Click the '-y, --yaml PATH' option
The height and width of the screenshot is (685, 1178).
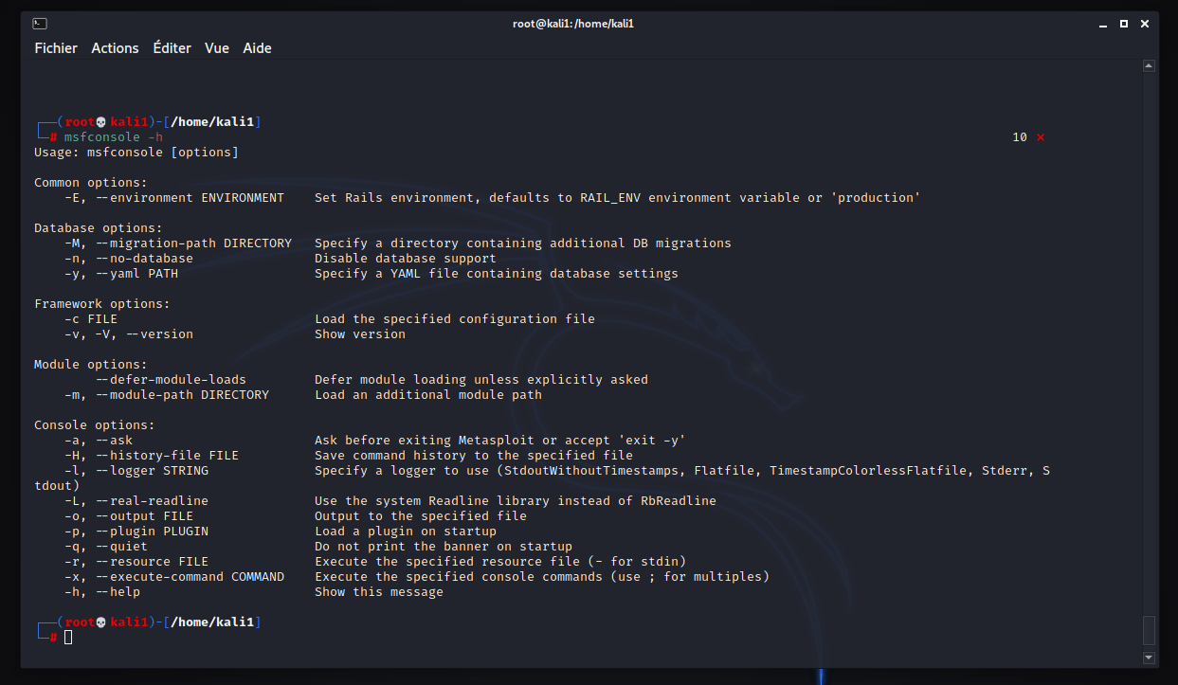coord(121,274)
